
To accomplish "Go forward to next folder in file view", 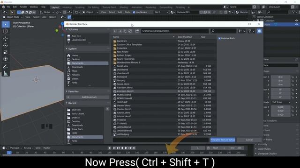I will [120, 31].
